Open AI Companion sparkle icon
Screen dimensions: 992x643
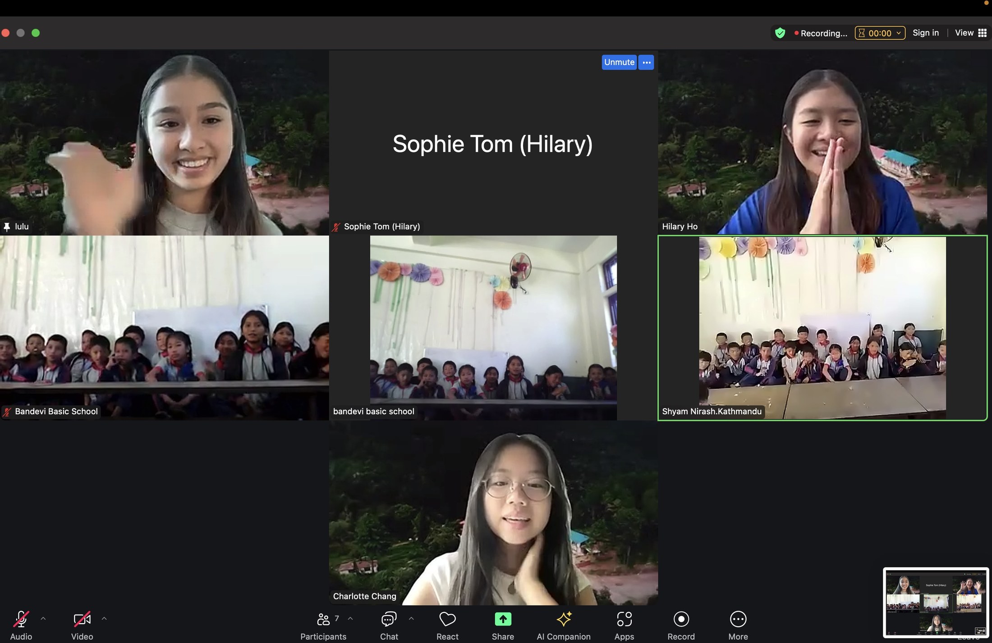pyautogui.click(x=564, y=620)
